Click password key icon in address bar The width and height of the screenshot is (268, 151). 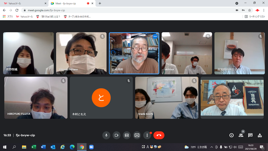243,10
